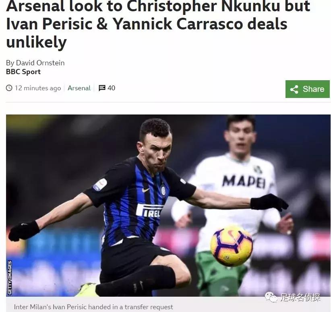Click the Inter crest badge on shirt
This screenshot has width=331, height=312.
pyautogui.click(x=163, y=190)
